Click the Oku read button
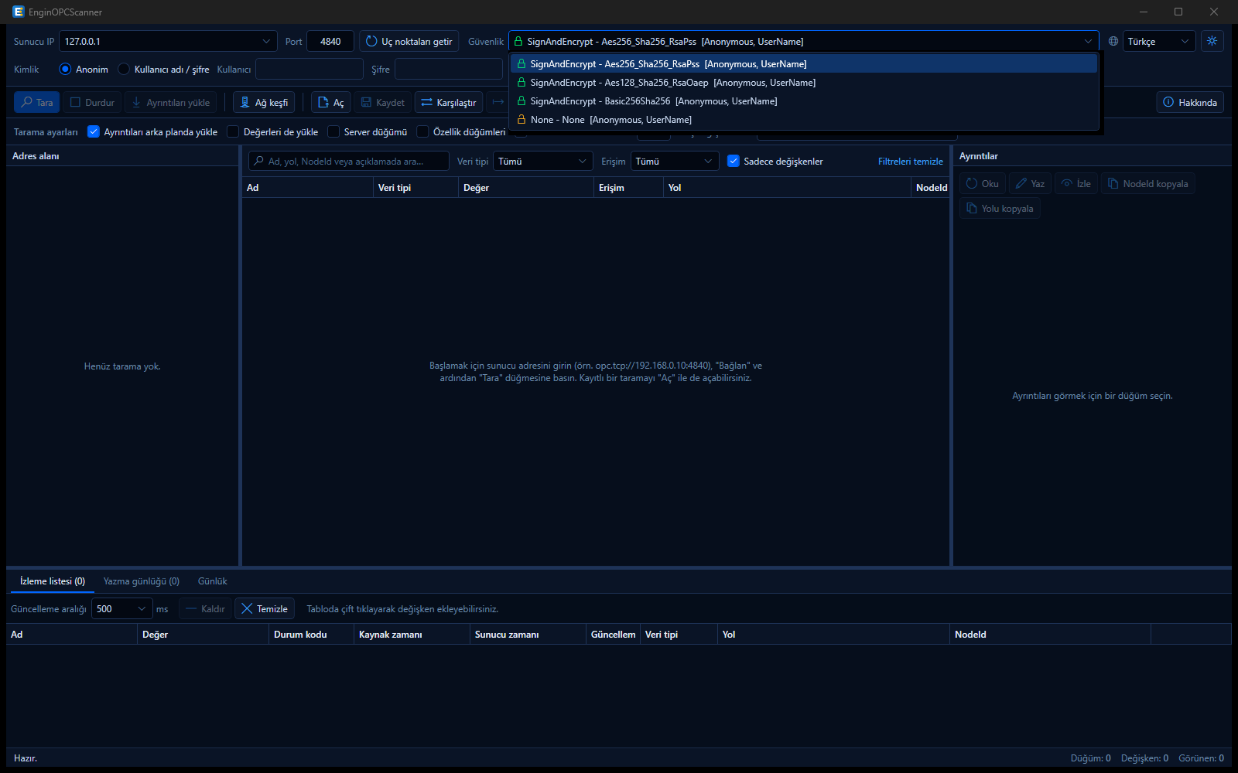 [982, 183]
